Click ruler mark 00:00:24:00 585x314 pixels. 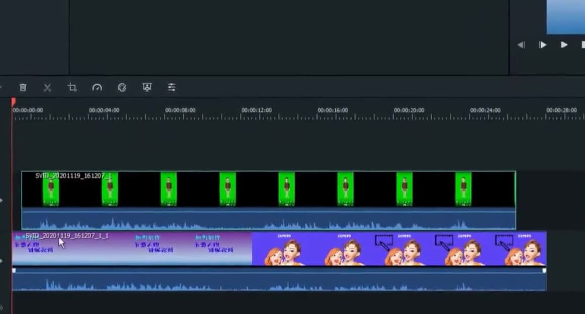tap(485, 110)
